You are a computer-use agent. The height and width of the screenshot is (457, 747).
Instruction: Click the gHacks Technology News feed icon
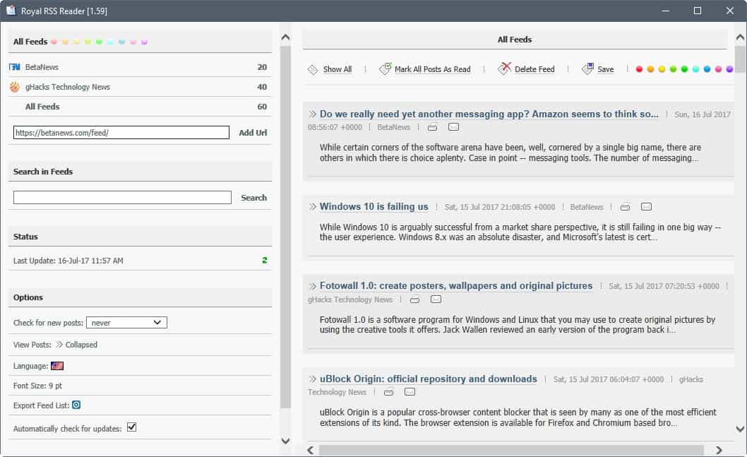pos(15,87)
